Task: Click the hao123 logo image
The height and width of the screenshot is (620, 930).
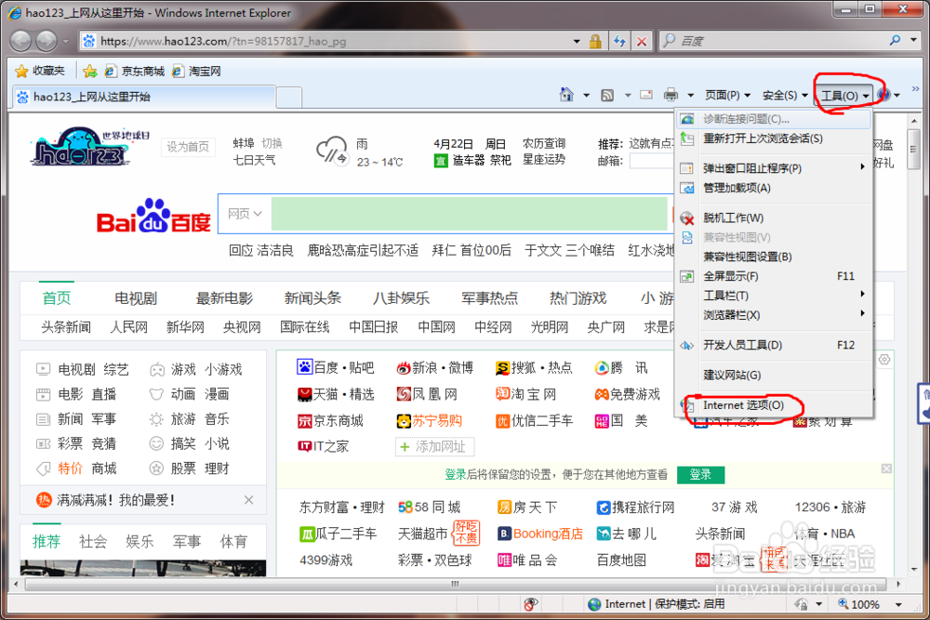Action: 89,146
